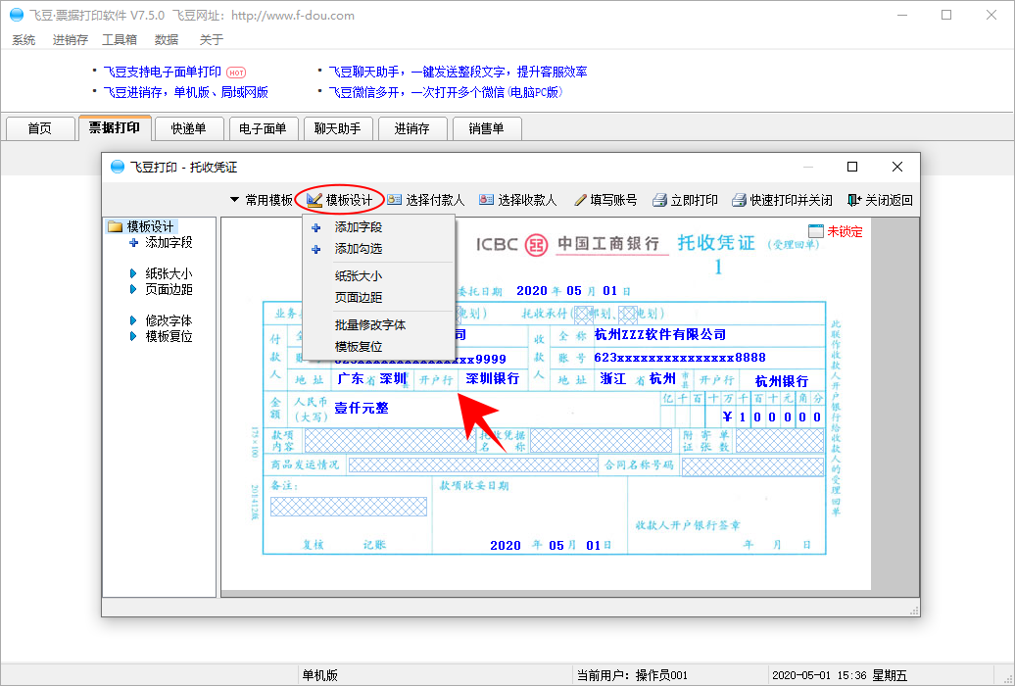Switch to the 电子面单 tab
The image size is (1015, 686).
263,128
